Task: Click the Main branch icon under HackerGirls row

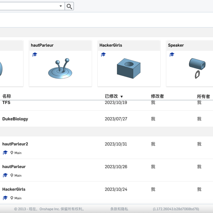Action: [12, 198]
